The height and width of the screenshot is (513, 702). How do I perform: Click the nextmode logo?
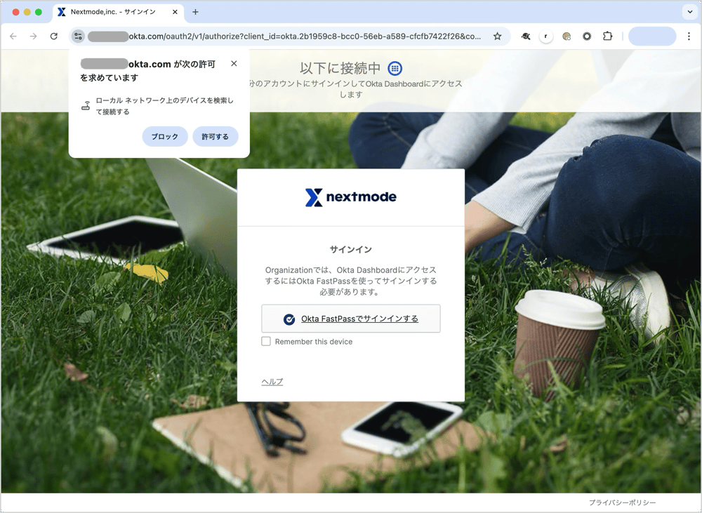point(351,197)
